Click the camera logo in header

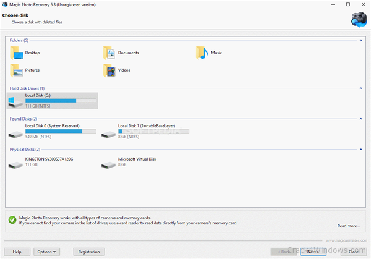359,20
